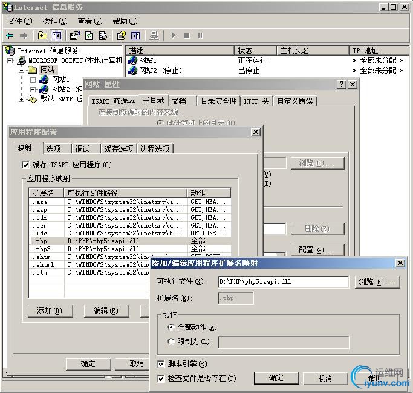
Task: Click the Stop item toolbar icon
Action: pyautogui.click(x=186, y=35)
